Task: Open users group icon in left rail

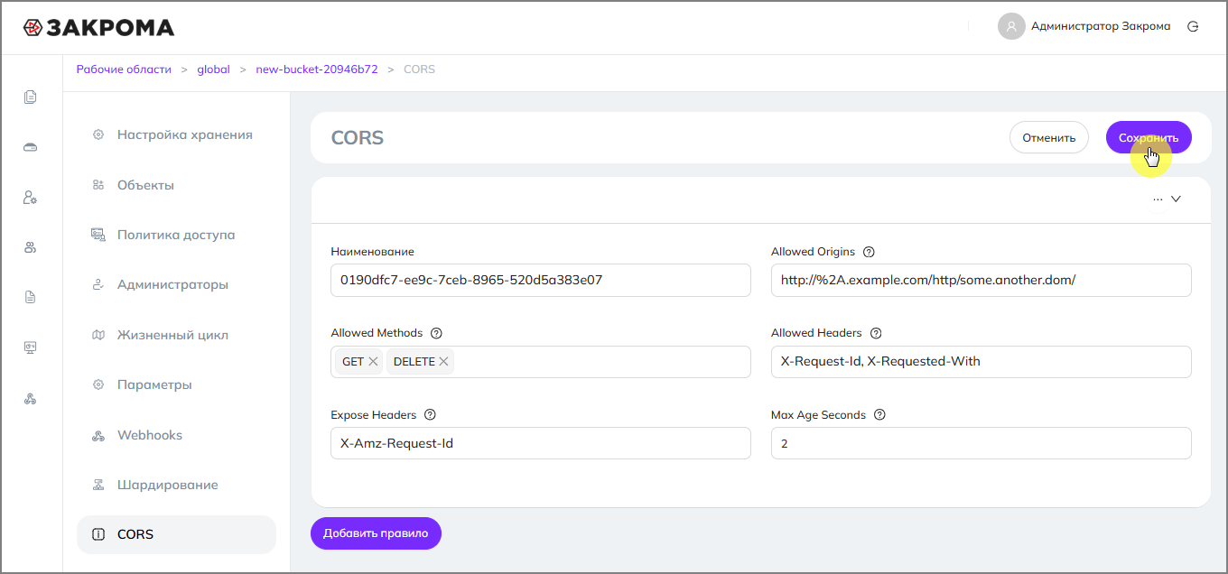Action: tap(31, 247)
